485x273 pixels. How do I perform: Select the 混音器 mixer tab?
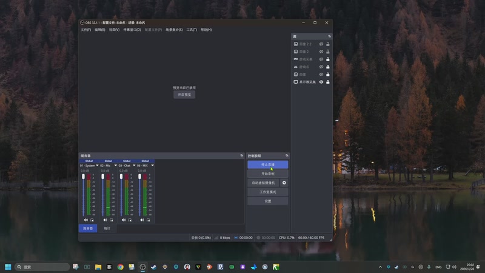point(88,229)
